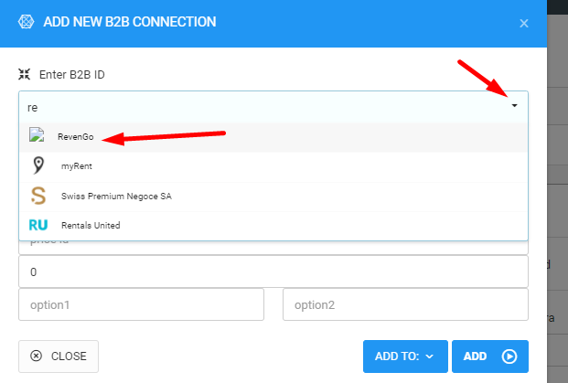568x383 pixels.
Task: Click the myRent map pin logo
Action: pyautogui.click(x=38, y=165)
